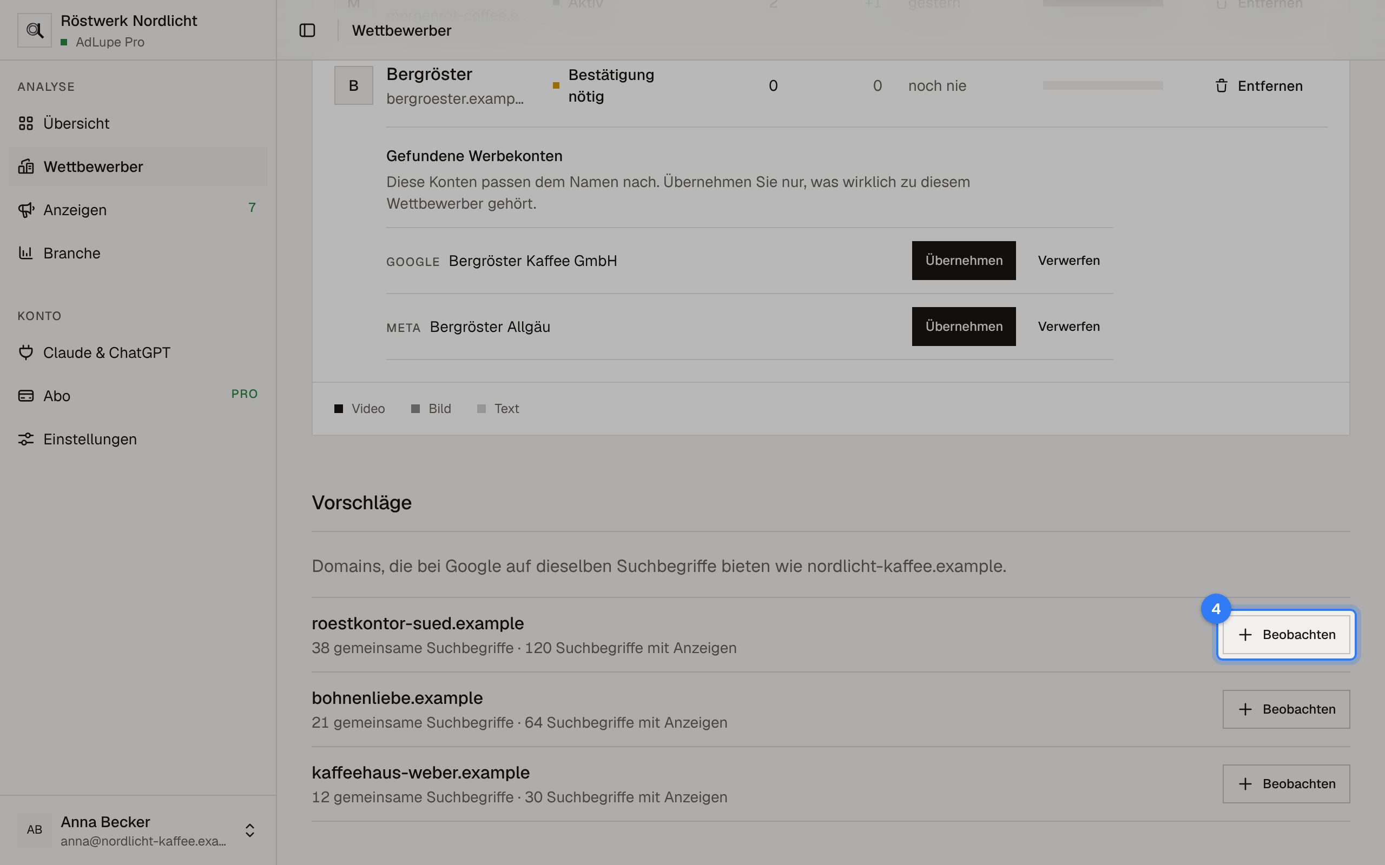Click the Bild legend gray swatch
Image resolution: width=1385 pixels, height=865 pixels.
(415, 409)
